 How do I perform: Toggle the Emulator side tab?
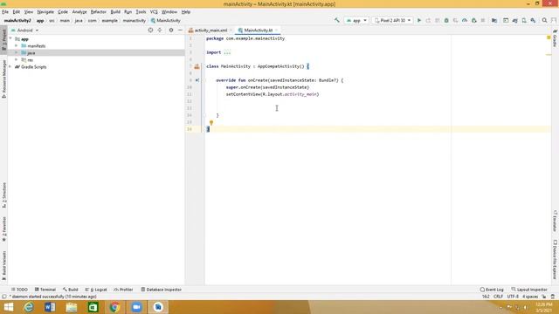[556, 221]
